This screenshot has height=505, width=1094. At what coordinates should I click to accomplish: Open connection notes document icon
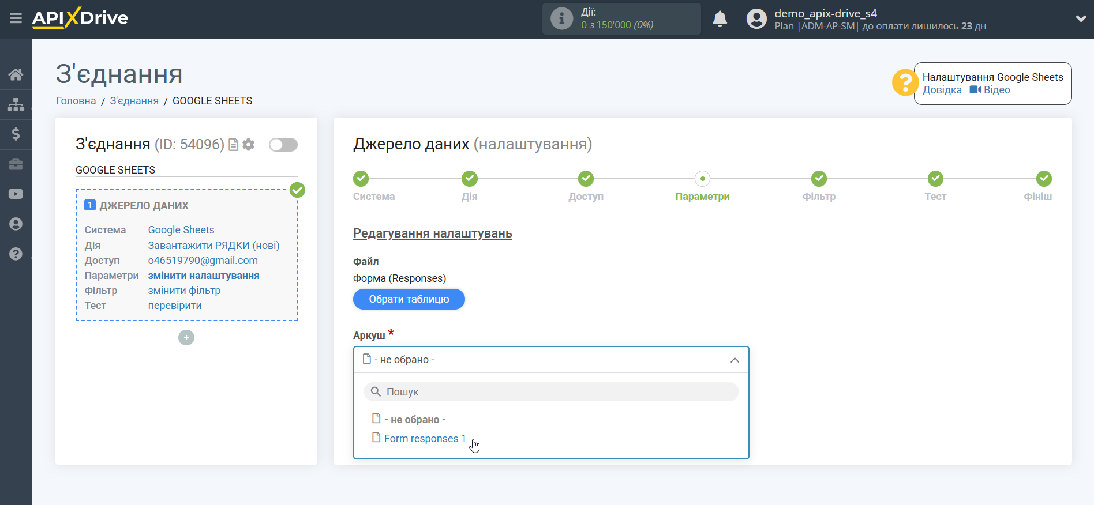pos(234,145)
